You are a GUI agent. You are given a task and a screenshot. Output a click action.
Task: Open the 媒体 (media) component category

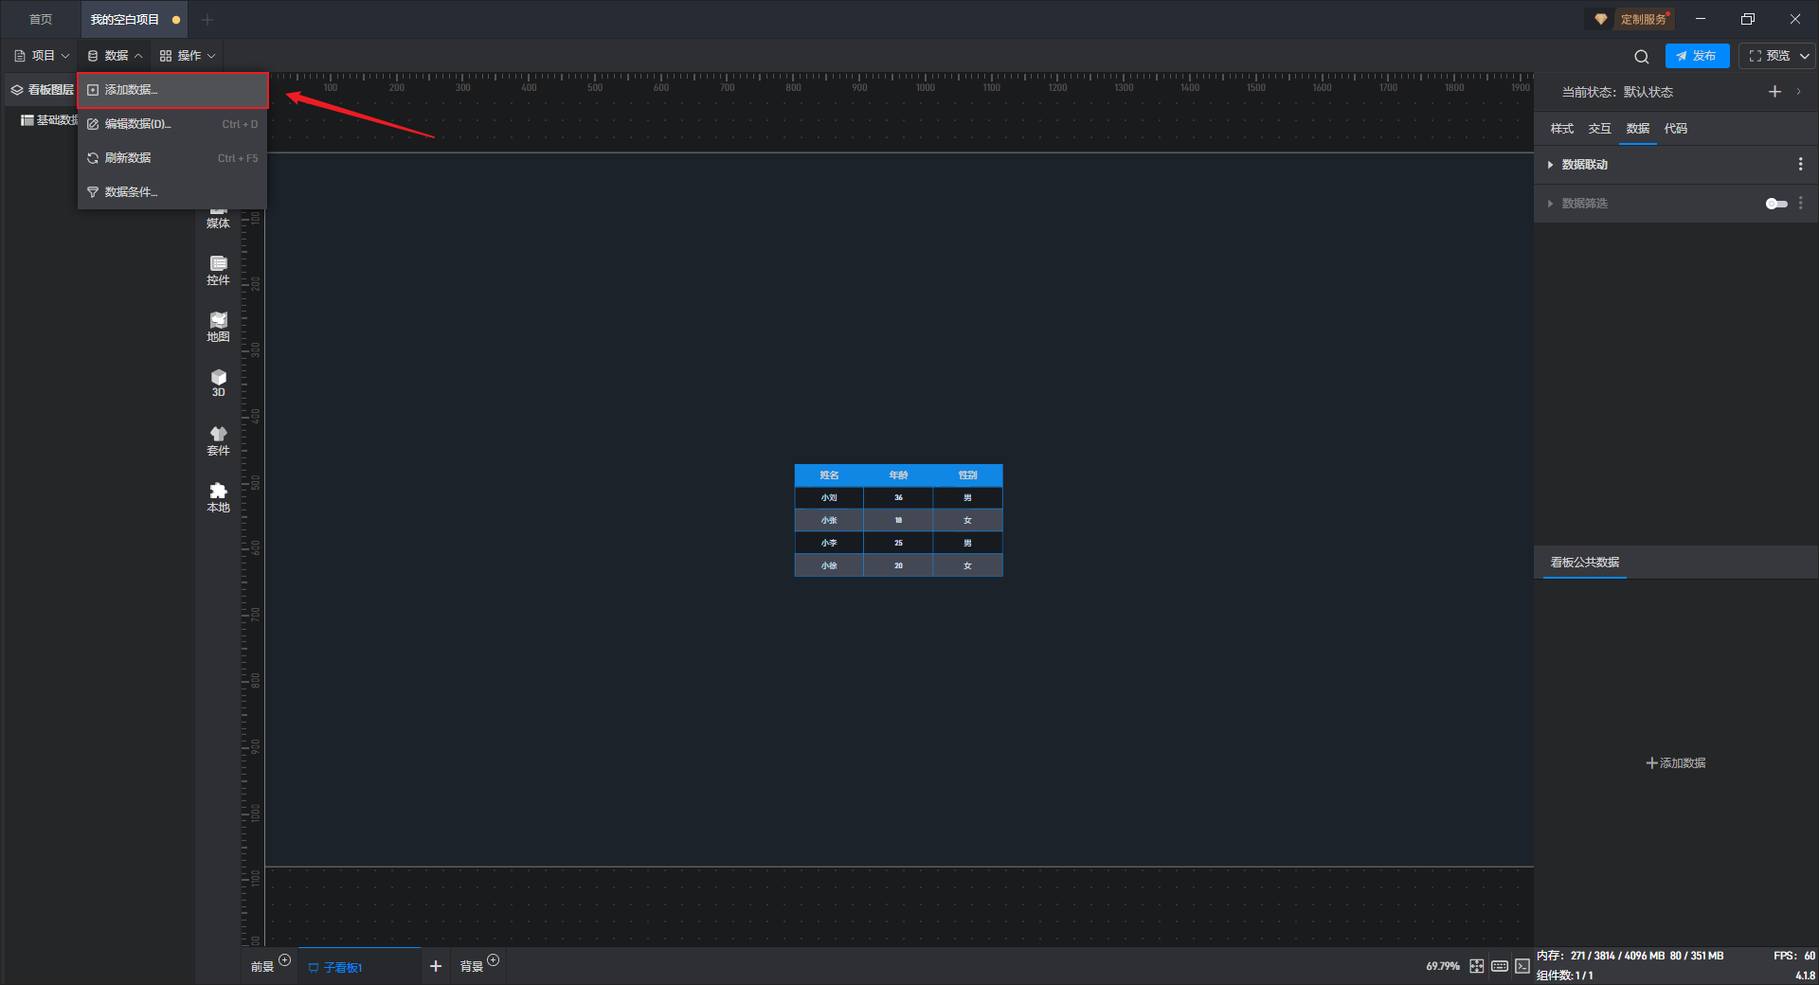pos(218,218)
